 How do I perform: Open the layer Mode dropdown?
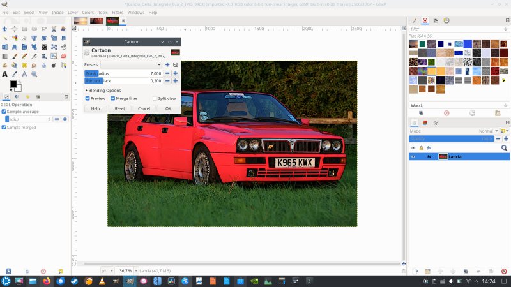[487, 131]
